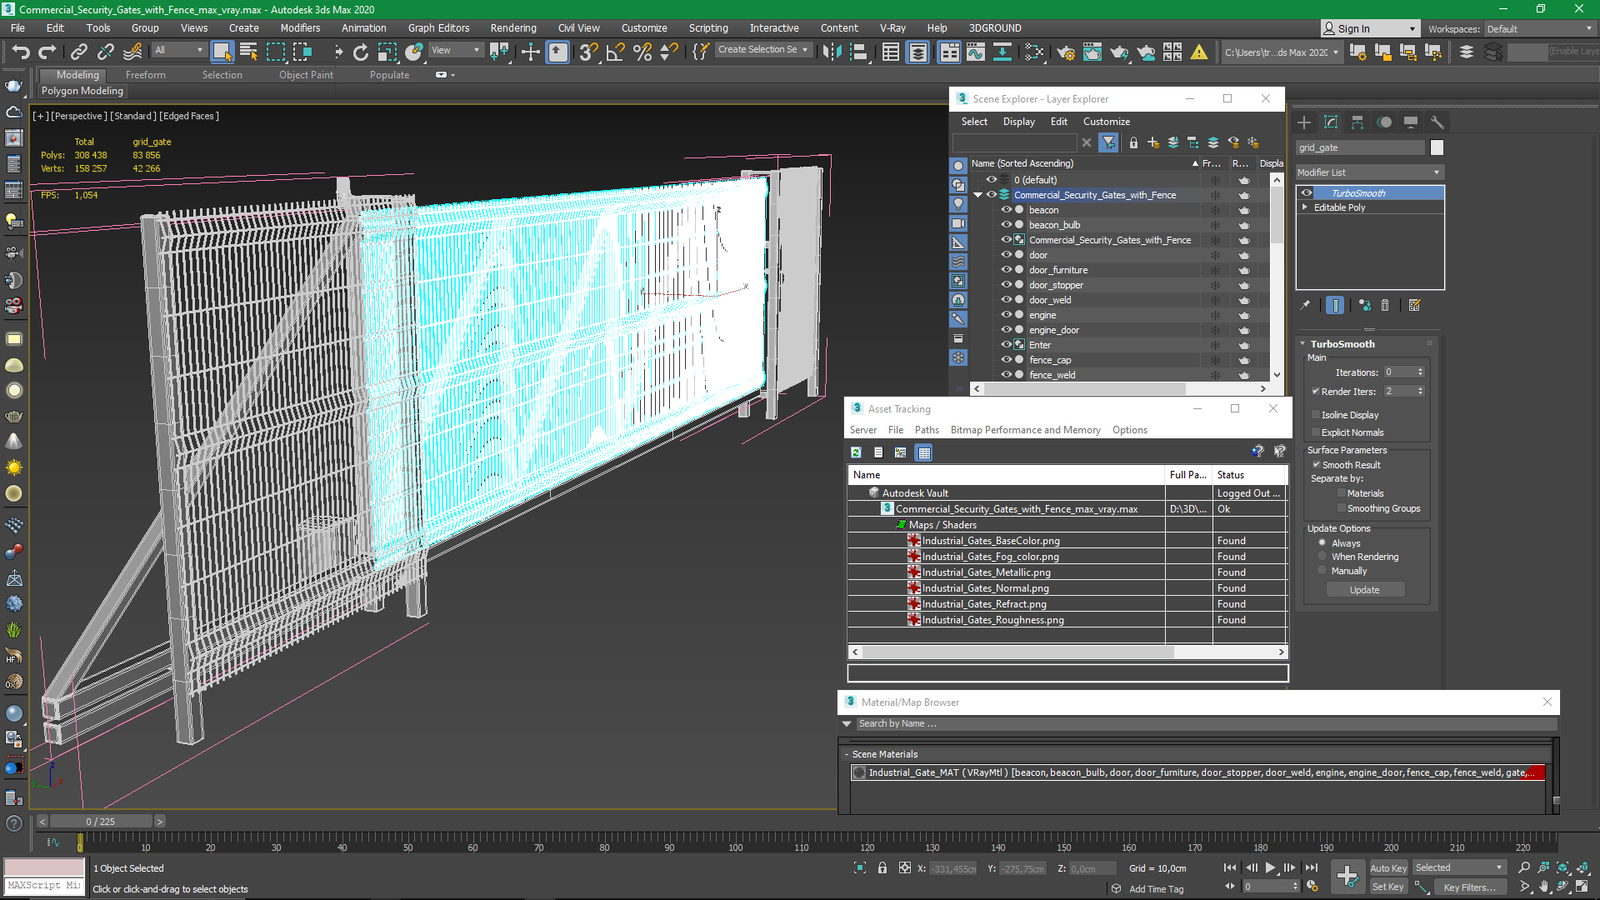Toggle visibility of beacon layer
The height and width of the screenshot is (900, 1600).
1007,210
